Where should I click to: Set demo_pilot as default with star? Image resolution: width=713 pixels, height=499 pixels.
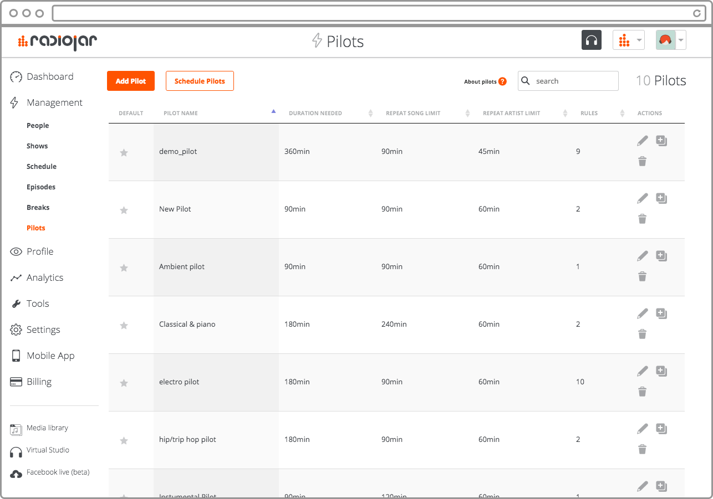(124, 152)
